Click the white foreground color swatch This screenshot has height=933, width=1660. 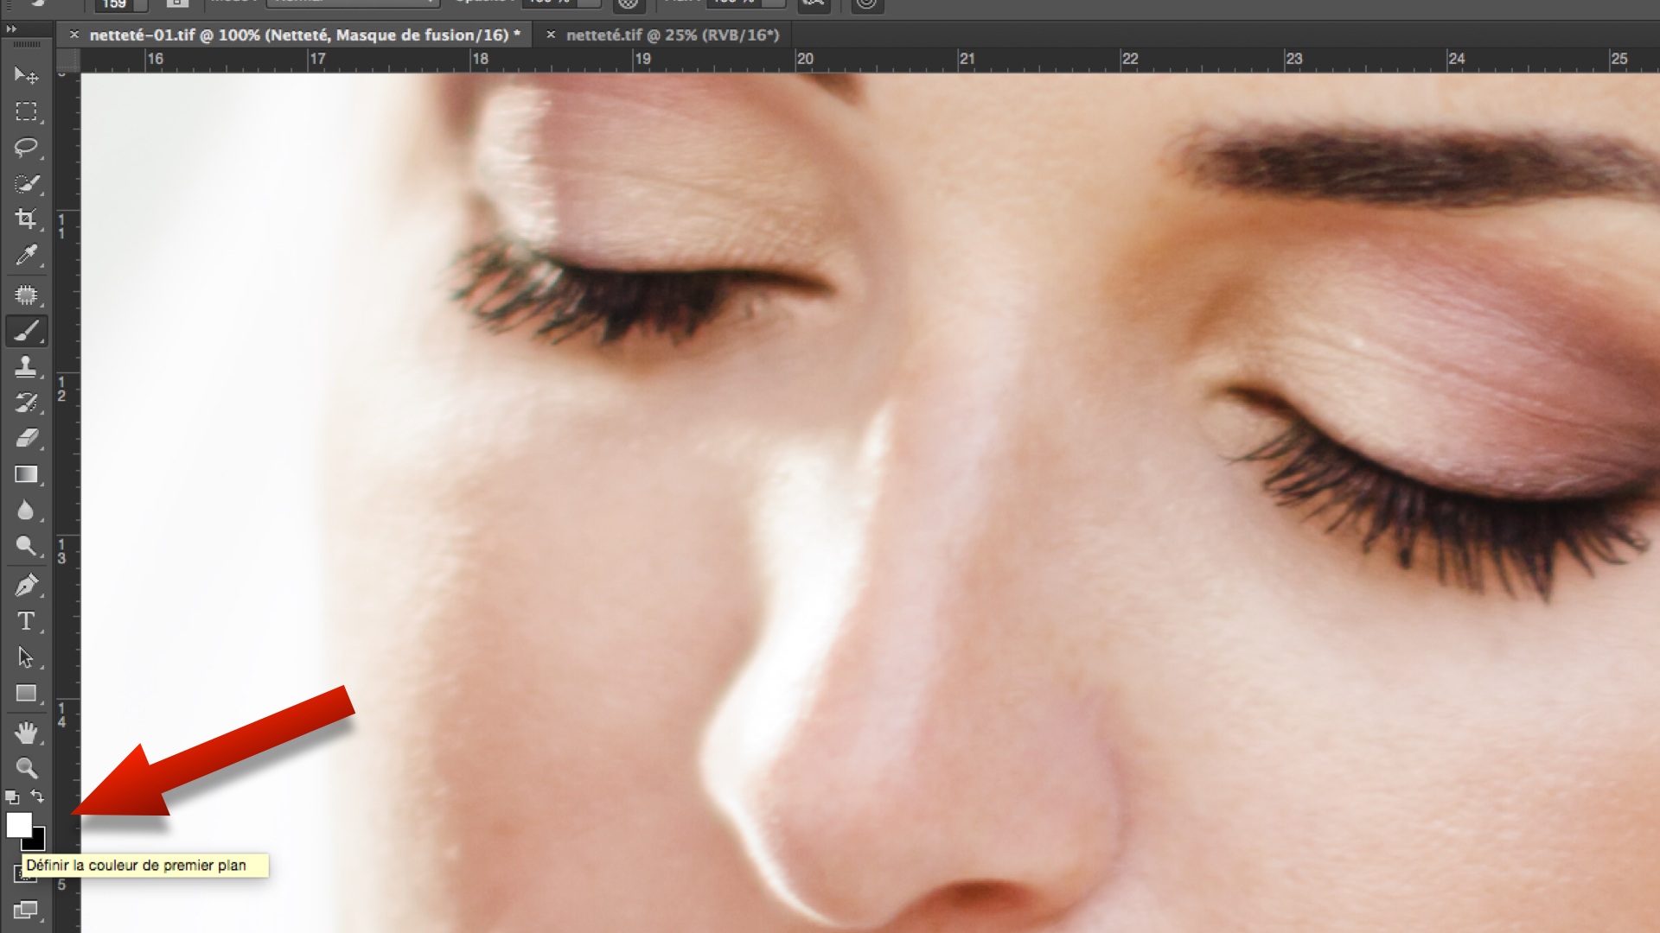[17, 823]
